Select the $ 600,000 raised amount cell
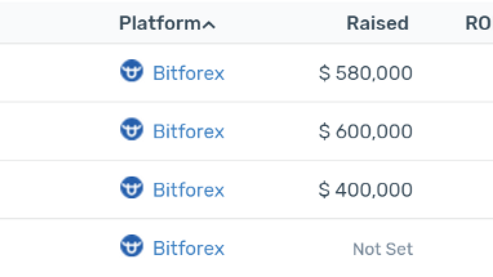 point(365,131)
